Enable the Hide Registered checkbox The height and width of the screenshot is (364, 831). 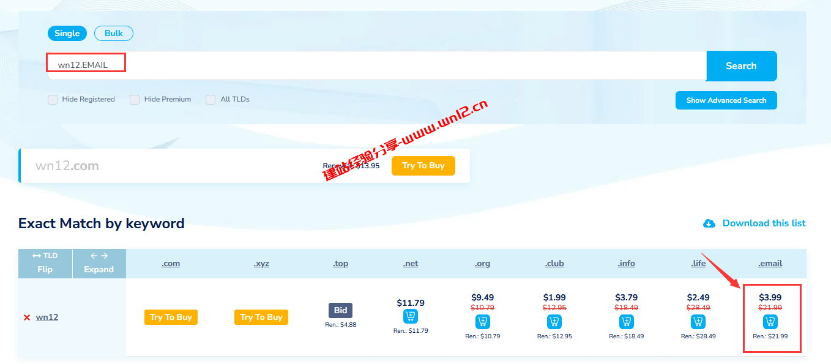point(53,99)
